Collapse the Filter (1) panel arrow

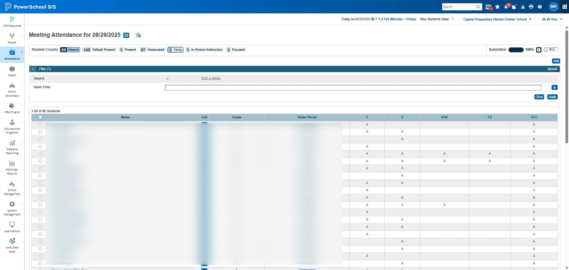point(33,69)
